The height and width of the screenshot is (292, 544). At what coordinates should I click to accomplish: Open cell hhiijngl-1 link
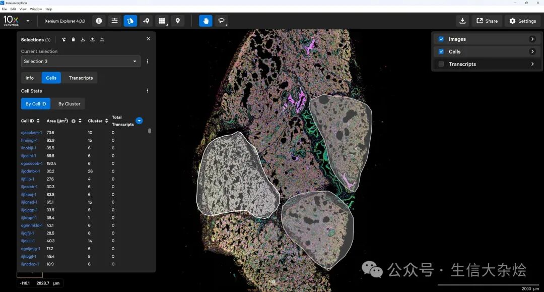coord(29,140)
